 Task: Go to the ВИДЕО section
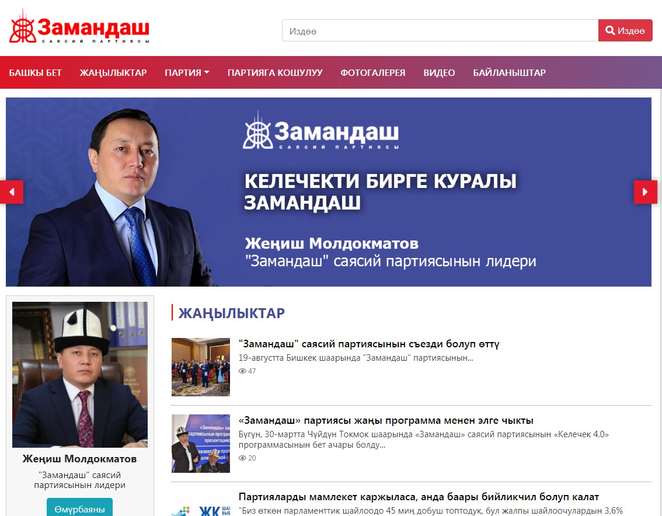click(439, 72)
